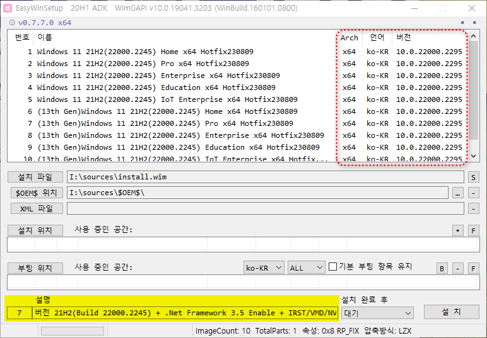Click the 부팅 위치 button
This screenshot has height=338, width=487.
(35, 268)
